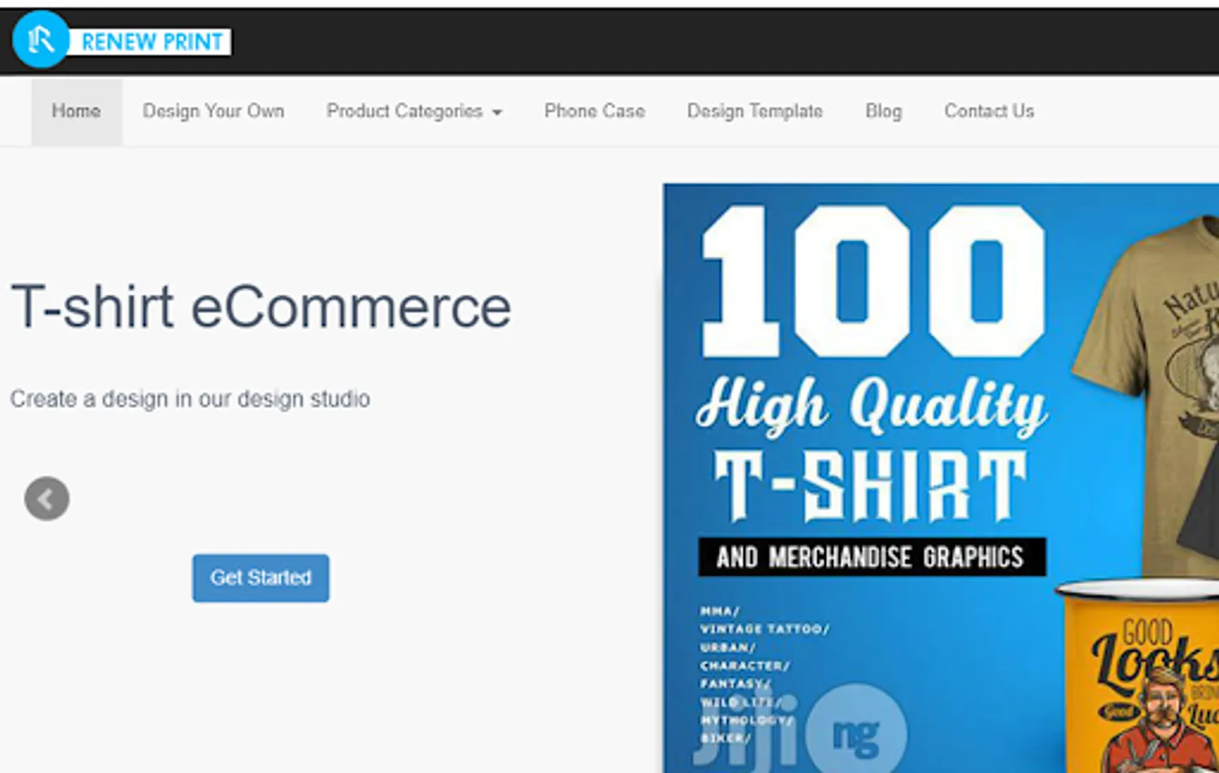Open the Blog link in navigation

pyautogui.click(x=884, y=112)
